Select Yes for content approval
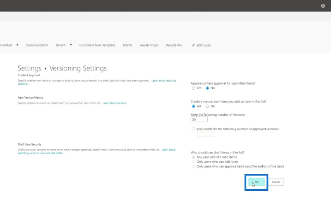Screen dimensions: 331x221 click(193, 88)
